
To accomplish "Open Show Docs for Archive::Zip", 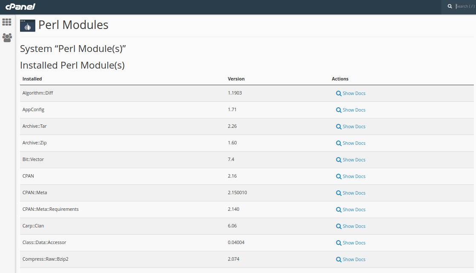I will [354, 143].
